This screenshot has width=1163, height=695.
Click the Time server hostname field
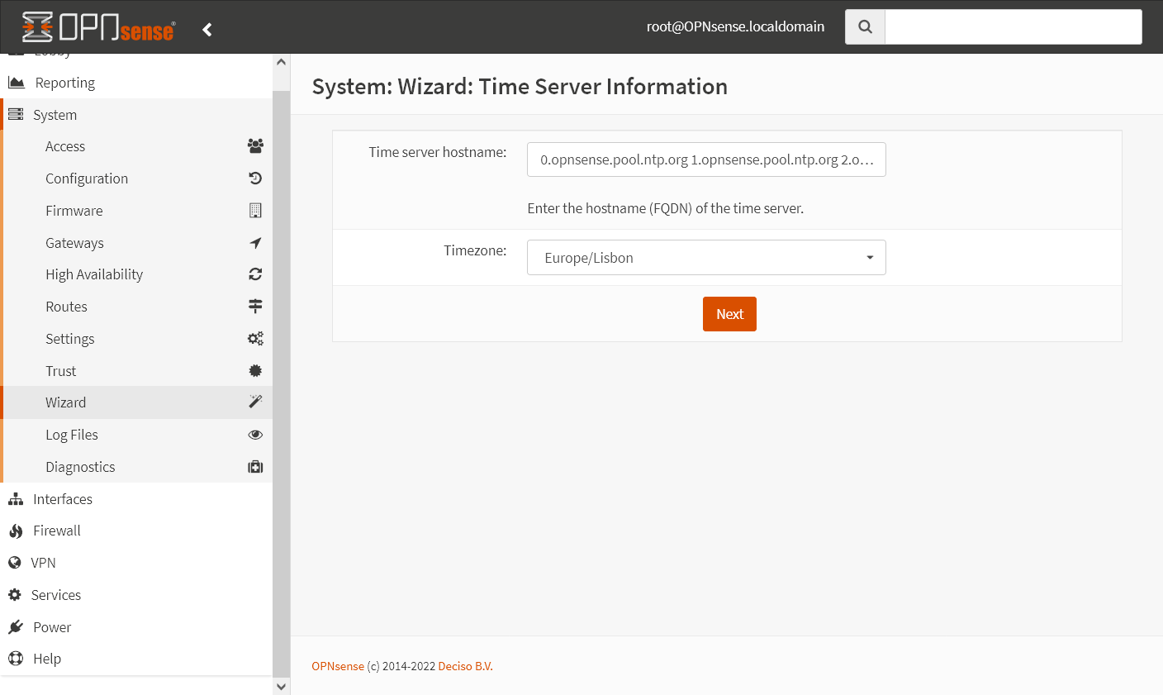[705, 159]
